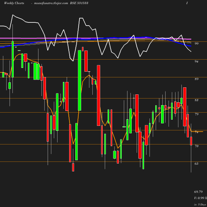This screenshot has height=207, width=207.
Task: Click the 99 price axis label
Action: 197,43
